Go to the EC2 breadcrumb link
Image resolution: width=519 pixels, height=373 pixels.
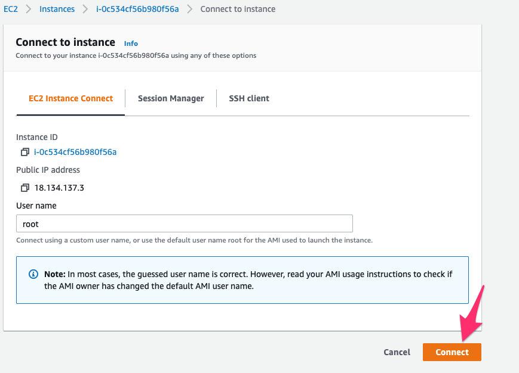pyautogui.click(x=11, y=10)
